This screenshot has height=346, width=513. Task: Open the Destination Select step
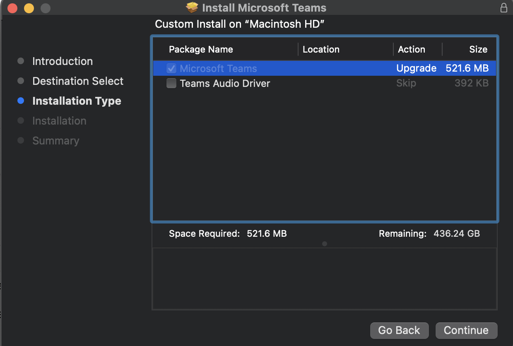pos(78,81)
